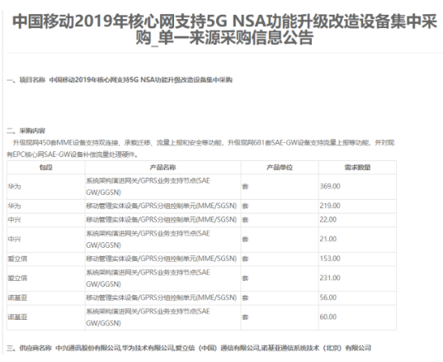Click the MME/SGSN product name in 153.00 row
The width and height of the screenshot is (443, 362).
click(162, 259)
